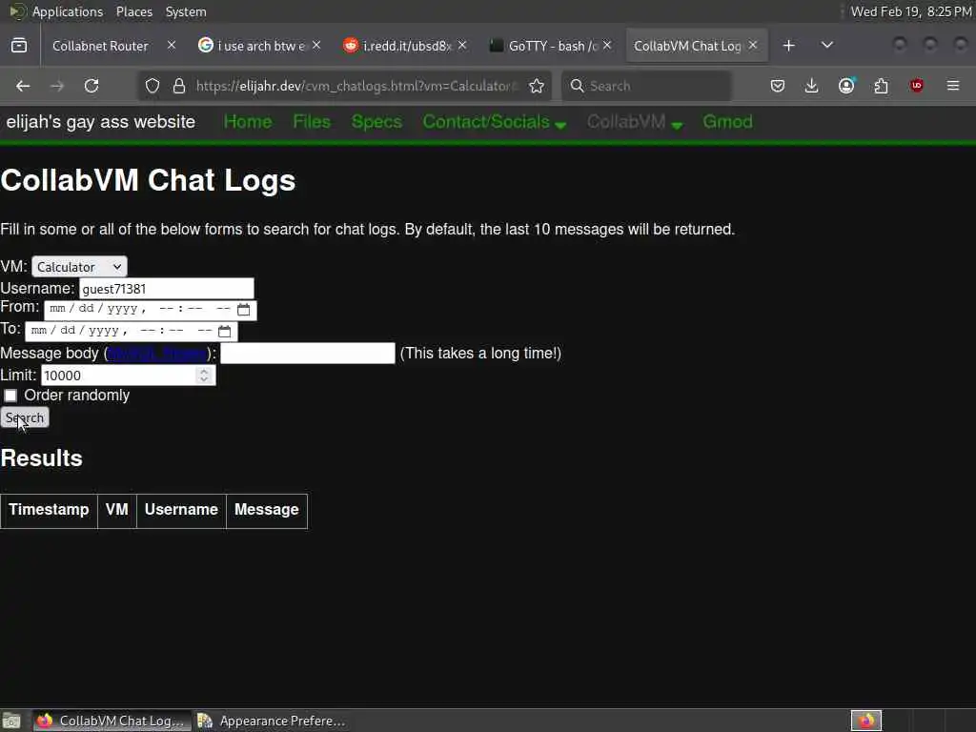Click the Message body text field
Image resolution: width=976 pixels, height=732 pixels.
(308, 354)
